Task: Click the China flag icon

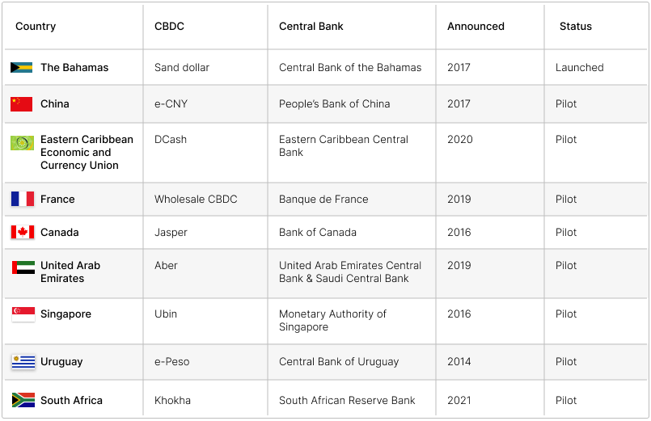Action: point(22,104)
